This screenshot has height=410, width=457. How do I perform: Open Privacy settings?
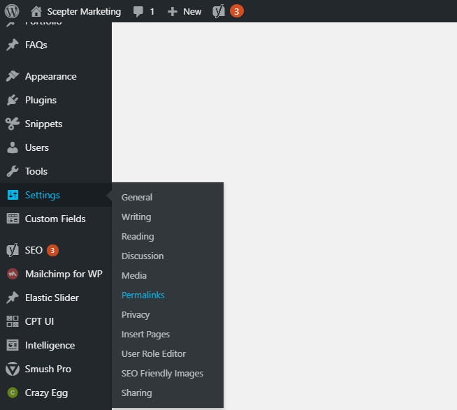[136, 315]
